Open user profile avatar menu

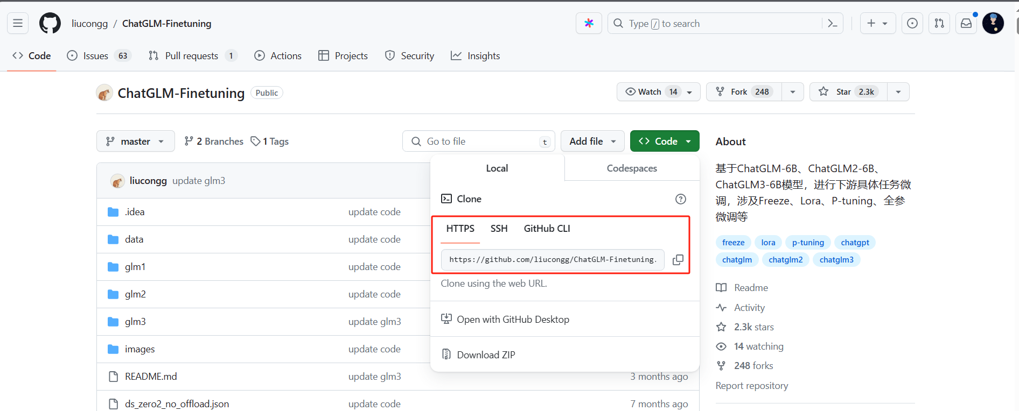pyautogui.click(x=993, y=23)
